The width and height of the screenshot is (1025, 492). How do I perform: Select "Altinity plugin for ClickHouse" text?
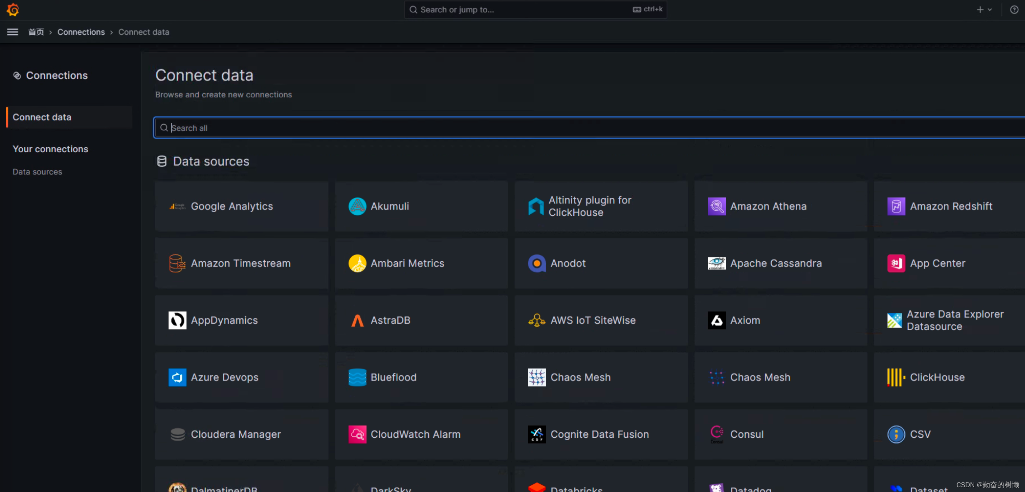(590, 206)
